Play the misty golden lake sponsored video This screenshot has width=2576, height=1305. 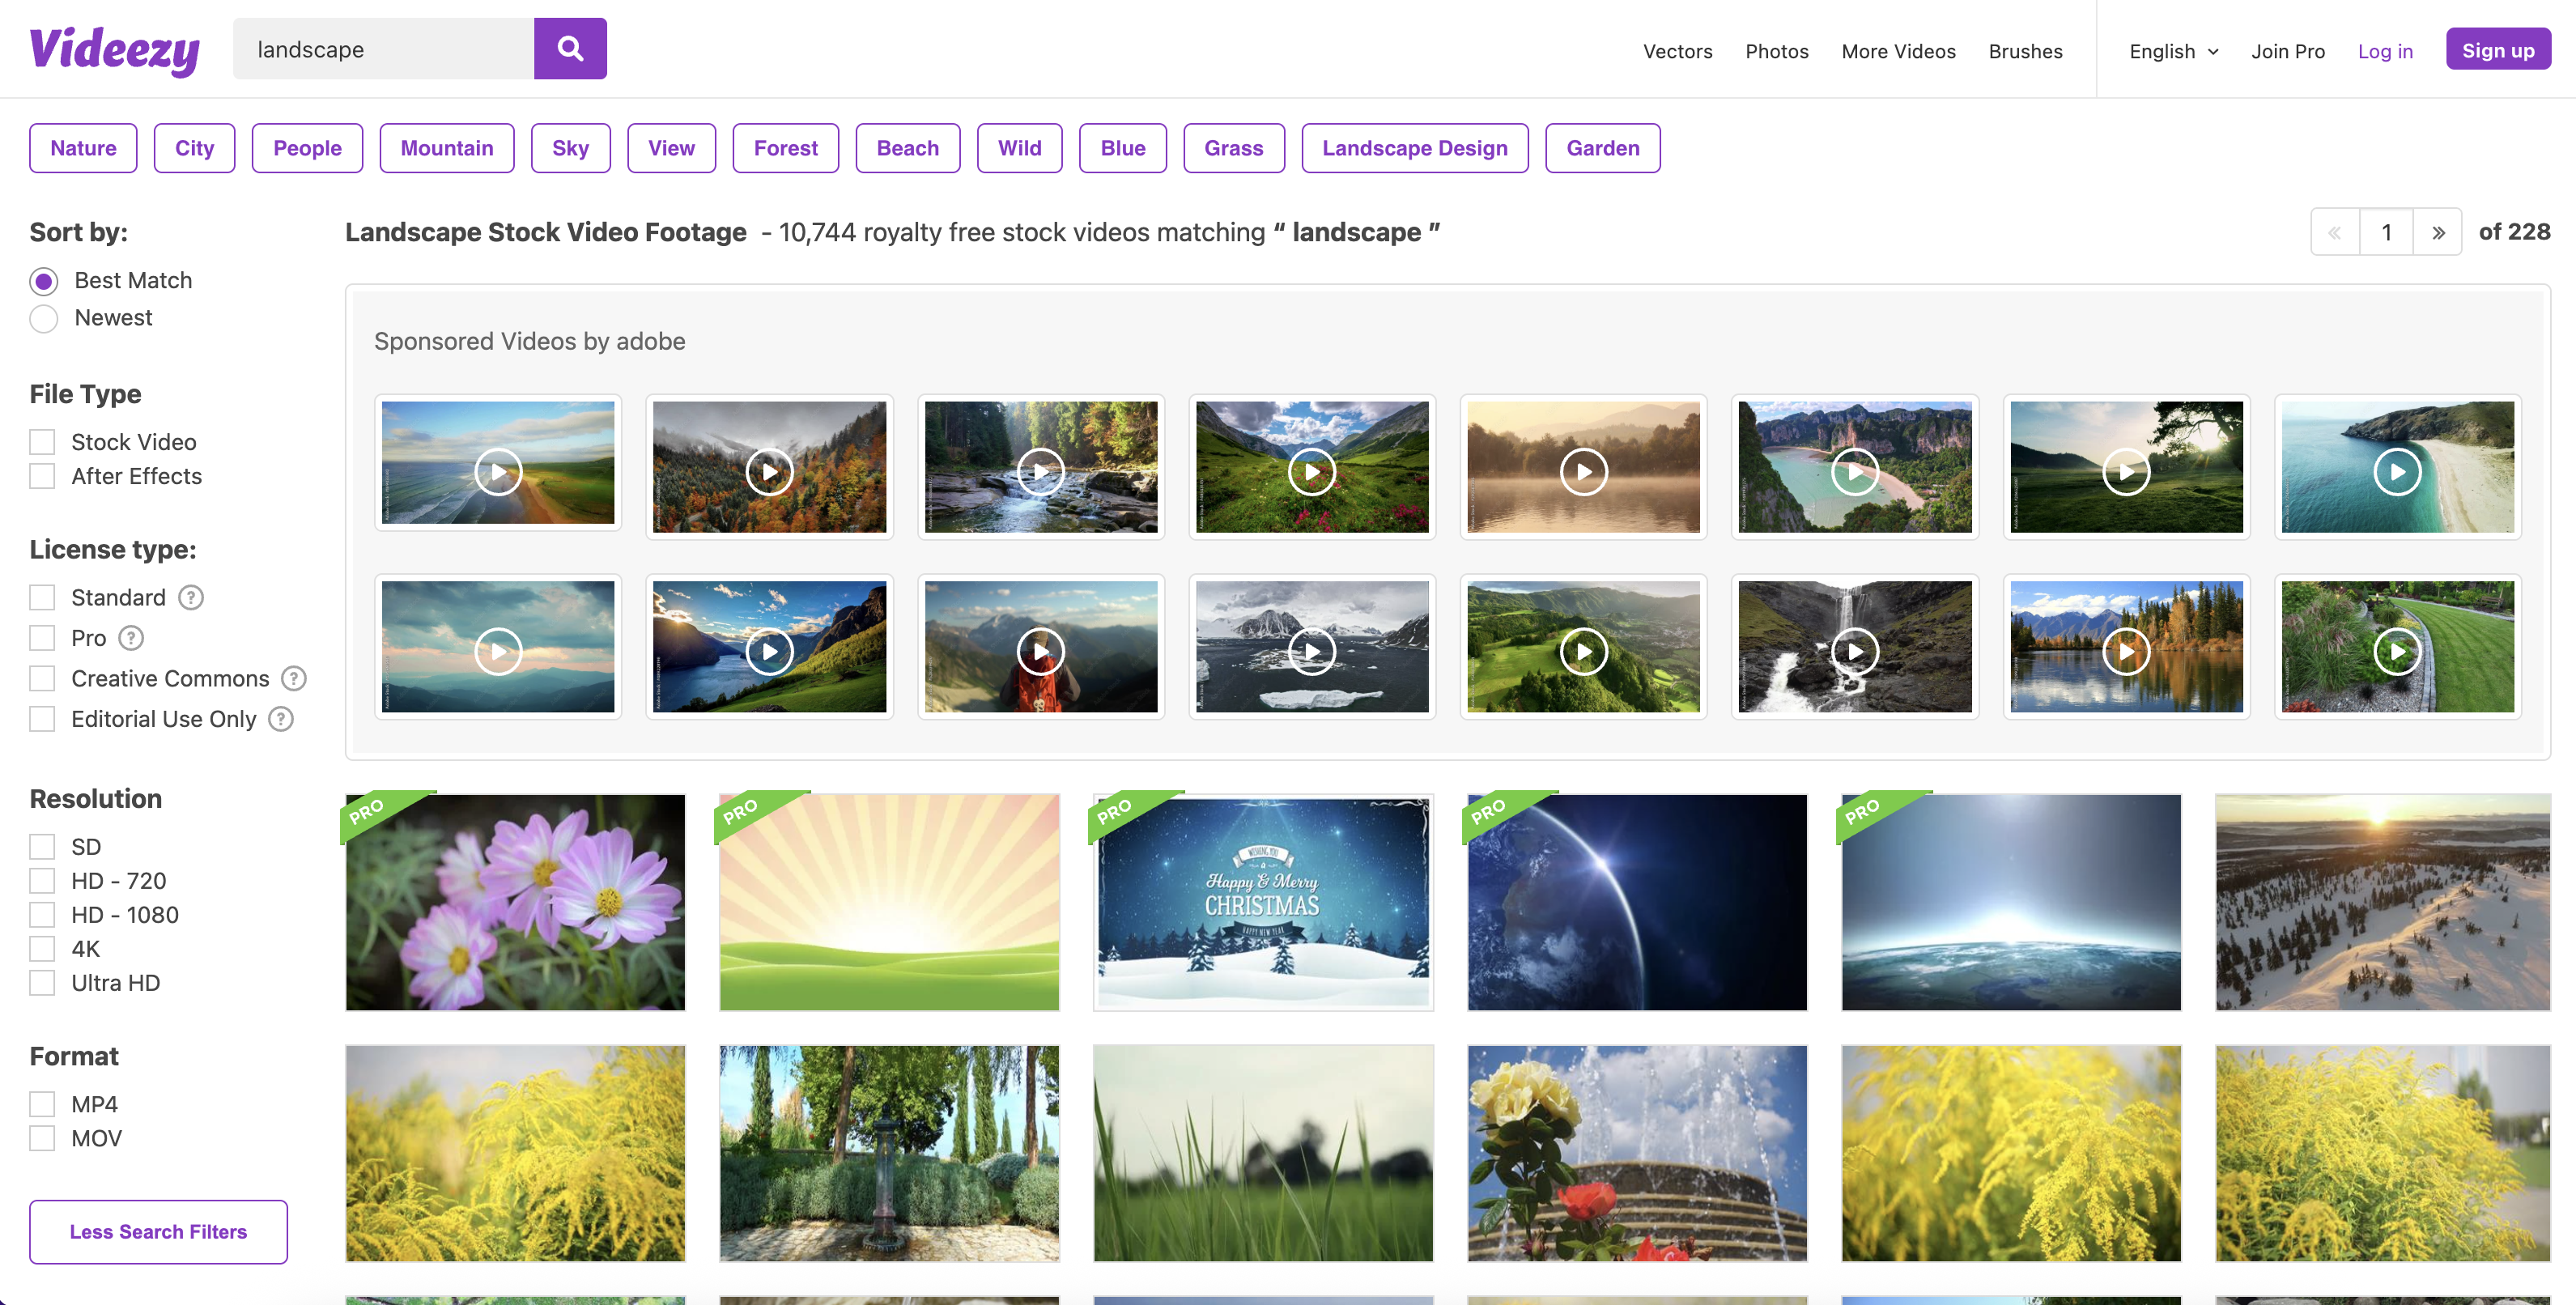[x=1584, y=466]
